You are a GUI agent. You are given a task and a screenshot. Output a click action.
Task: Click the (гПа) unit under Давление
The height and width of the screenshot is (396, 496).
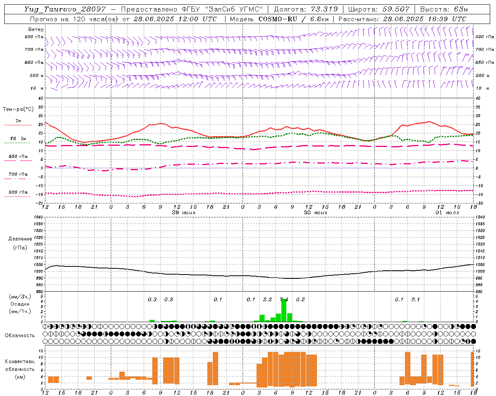(20, 247)
